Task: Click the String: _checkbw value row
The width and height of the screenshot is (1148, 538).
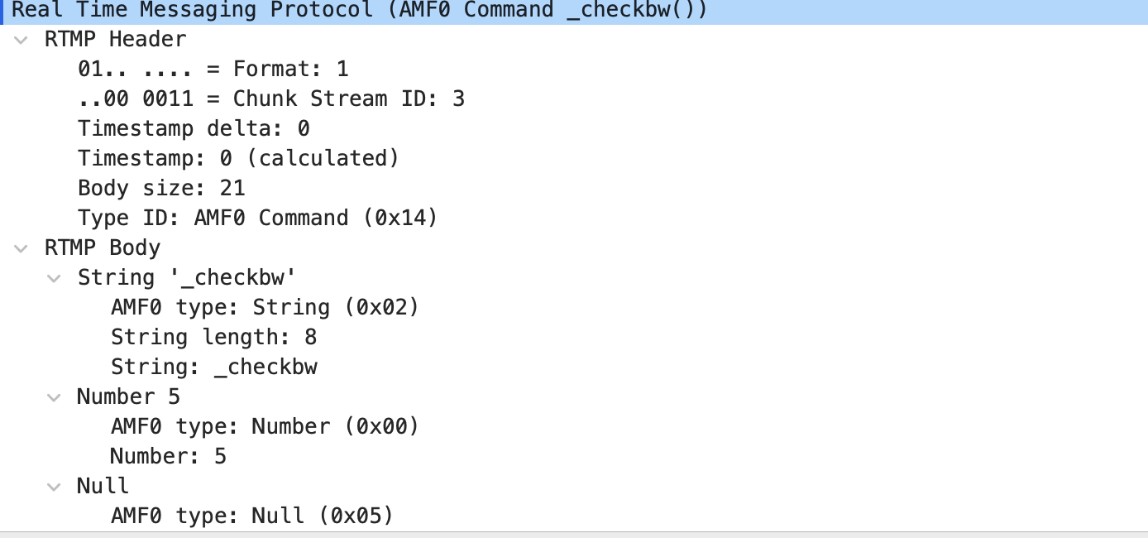Action: point(213,367)
